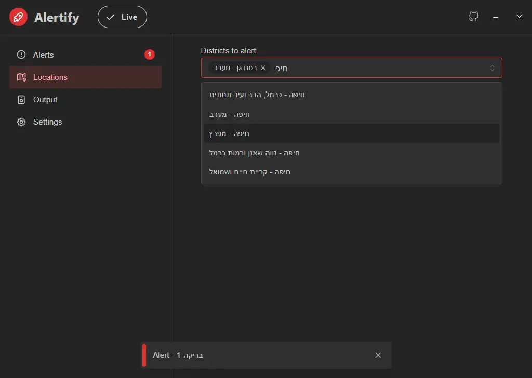Click the speaker icon next to Output
The height and width of the screenshot is (378, 532).
pos(21,99)
